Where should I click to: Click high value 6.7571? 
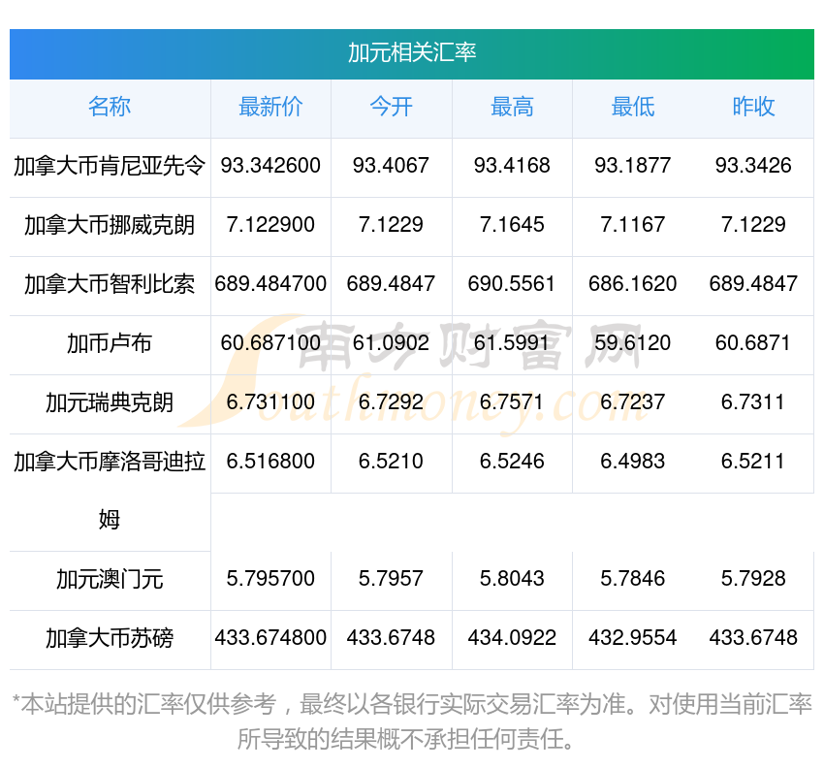[511, 402]
